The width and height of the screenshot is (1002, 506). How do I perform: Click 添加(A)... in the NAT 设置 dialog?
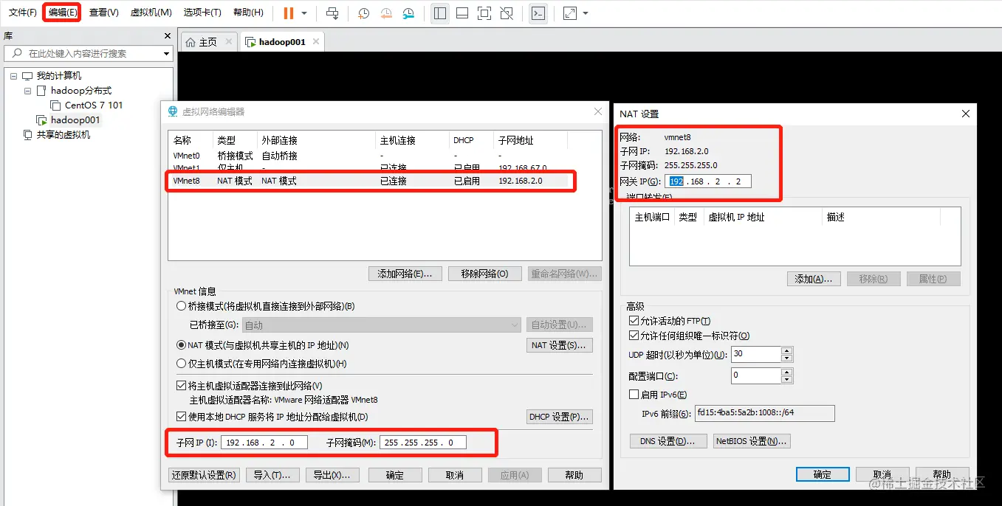pyautogui.click(x=814, y=279)
